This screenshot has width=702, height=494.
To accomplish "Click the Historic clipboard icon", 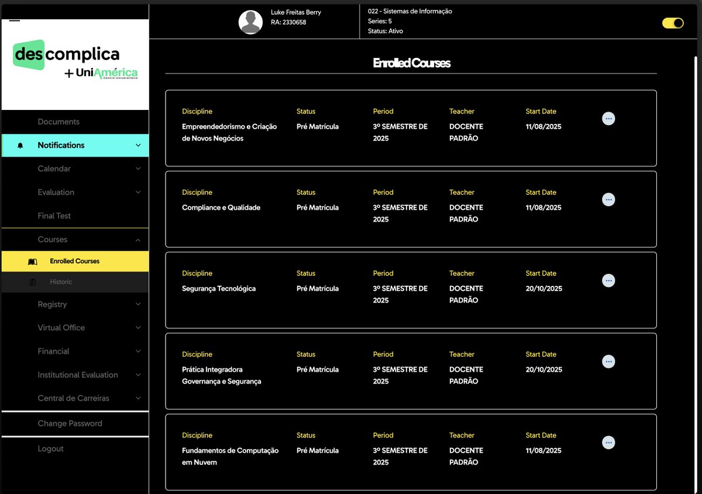I will (x=33, y=282).
